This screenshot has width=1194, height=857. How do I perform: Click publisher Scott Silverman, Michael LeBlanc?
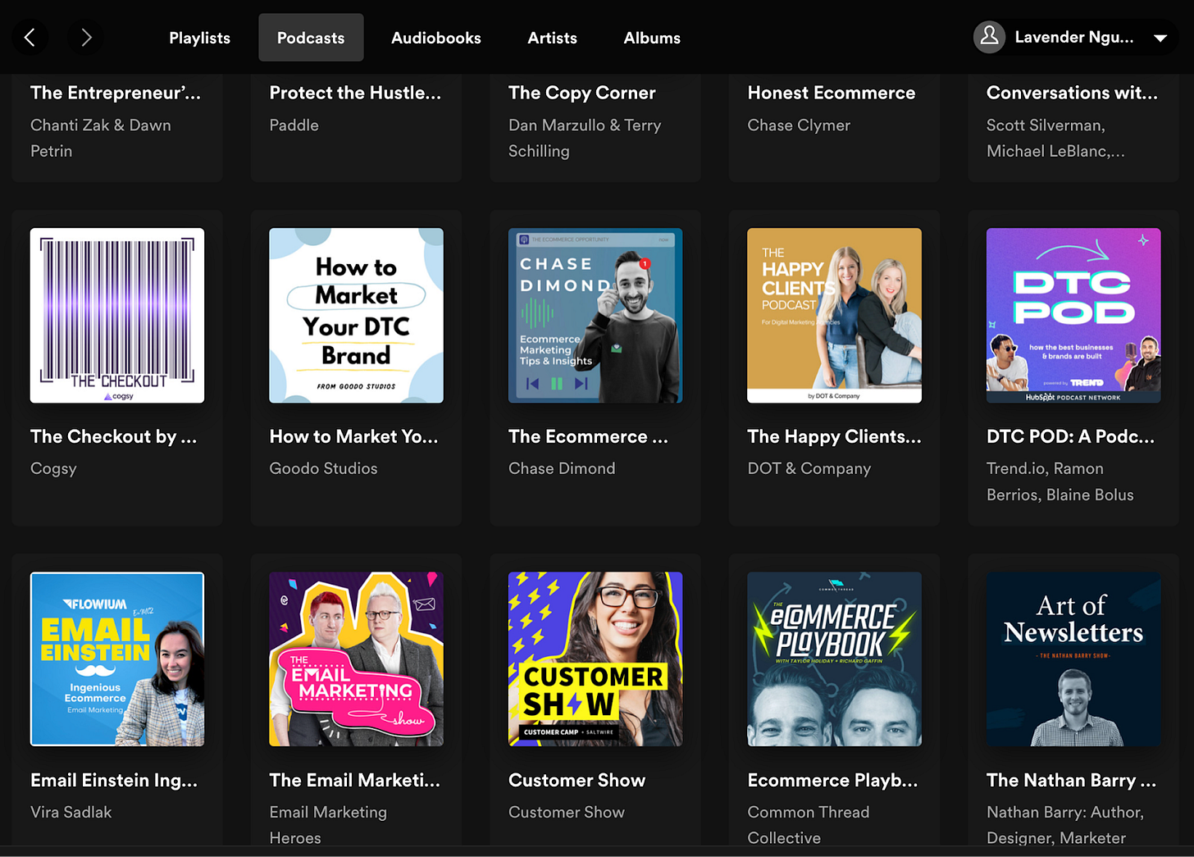1055,138
